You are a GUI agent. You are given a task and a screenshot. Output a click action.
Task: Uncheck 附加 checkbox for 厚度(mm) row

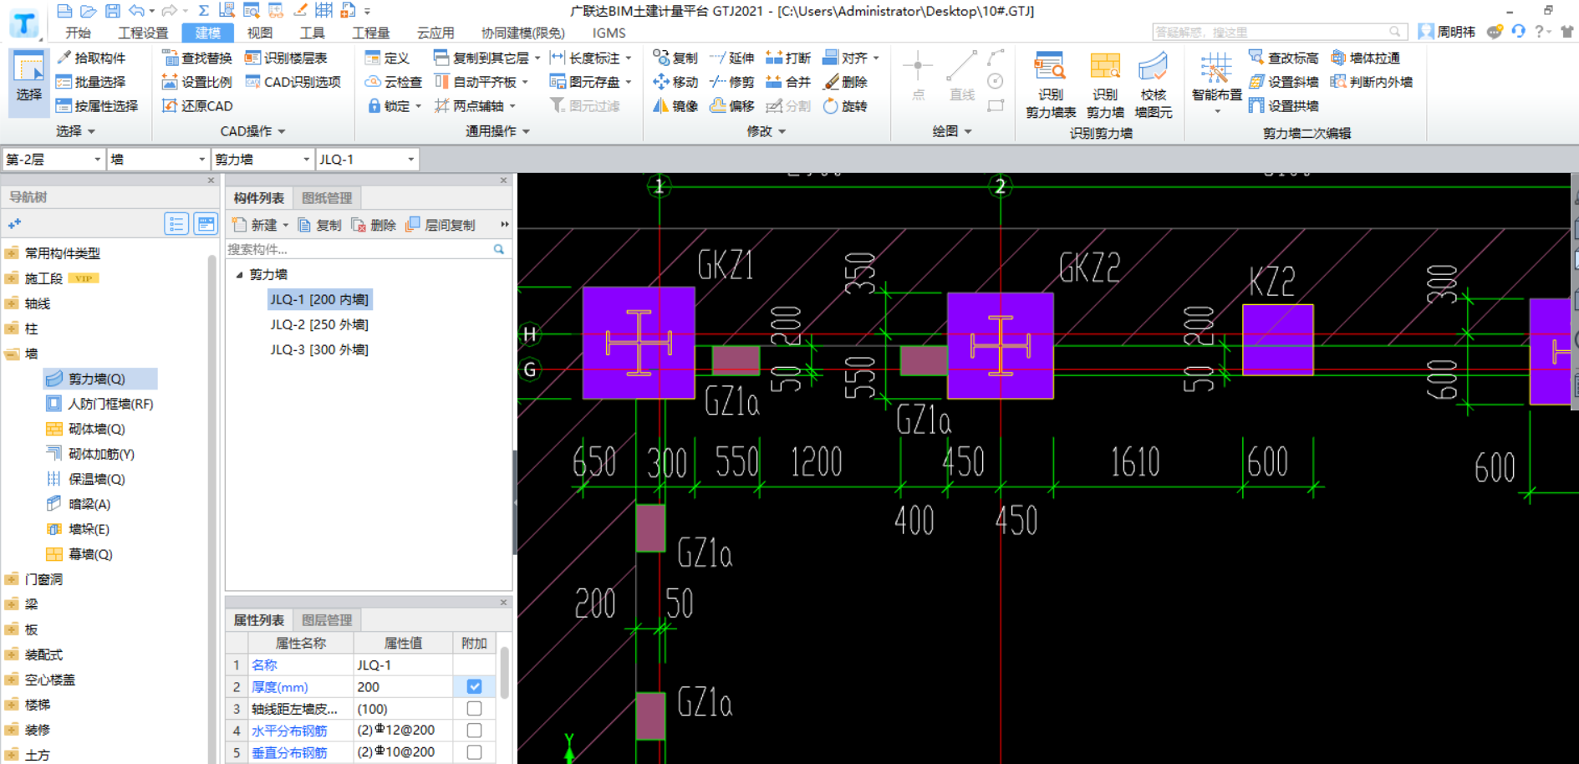pyautogui.click(x=474, y=686)
